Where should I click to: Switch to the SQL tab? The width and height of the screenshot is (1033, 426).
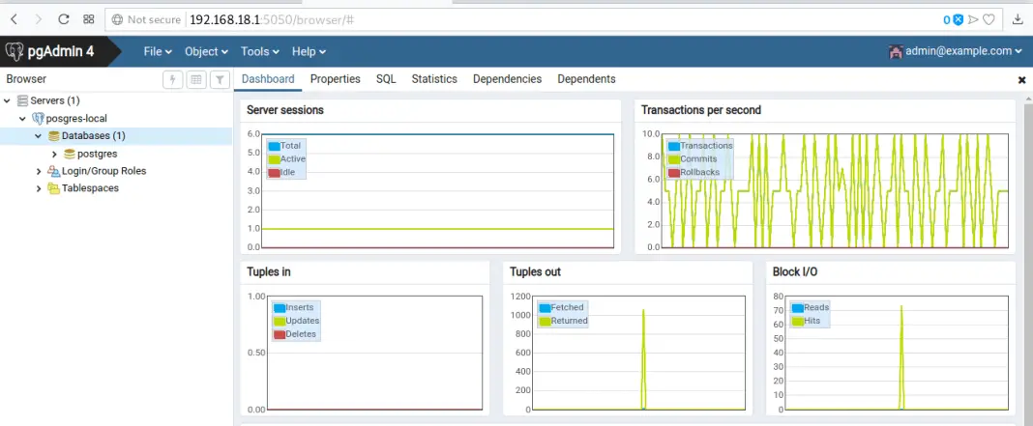pos(386,79)
